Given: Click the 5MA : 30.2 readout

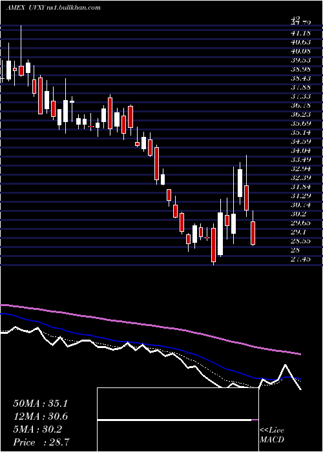Looking at the screenshot, I should [x=37, y=429].
